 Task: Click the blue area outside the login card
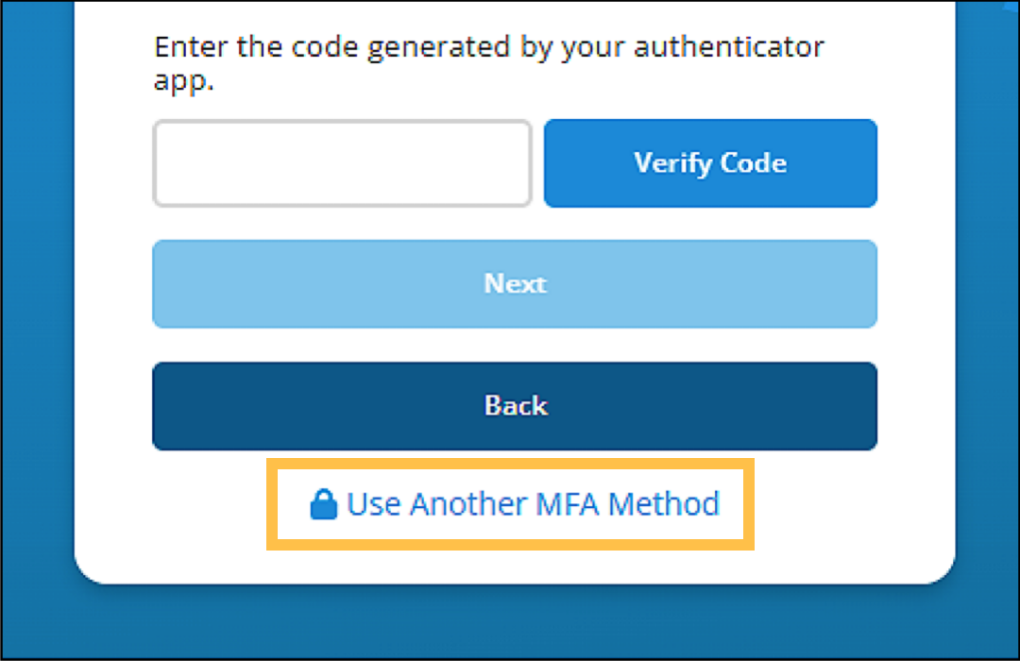click(x=36, y=330)
